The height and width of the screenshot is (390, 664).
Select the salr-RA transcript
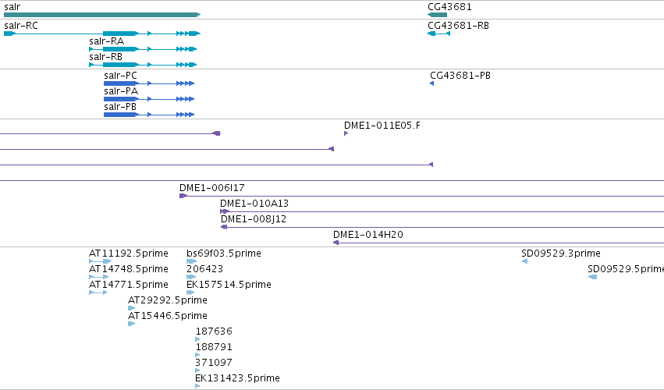pos(143,49)
